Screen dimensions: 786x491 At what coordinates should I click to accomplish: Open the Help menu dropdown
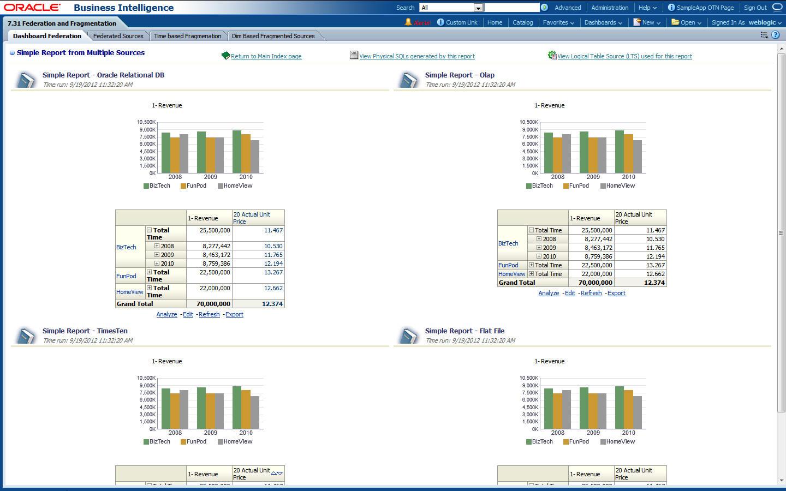[x=647, y=8]
